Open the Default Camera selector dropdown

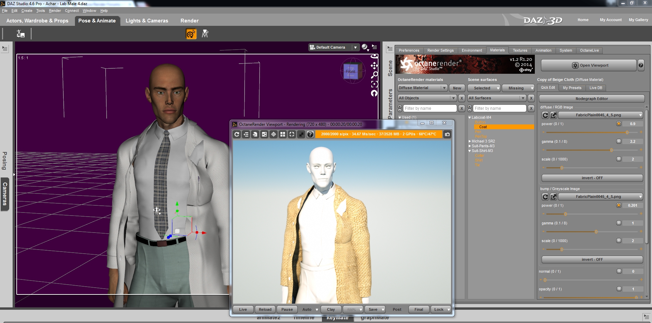[x=334, y=47]
